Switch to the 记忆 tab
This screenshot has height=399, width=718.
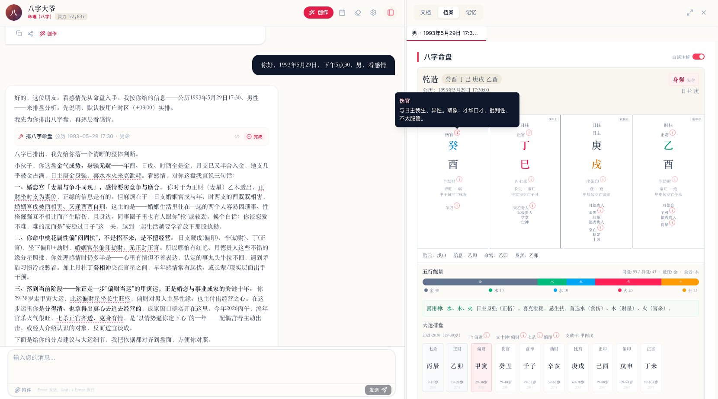(471, 13)
